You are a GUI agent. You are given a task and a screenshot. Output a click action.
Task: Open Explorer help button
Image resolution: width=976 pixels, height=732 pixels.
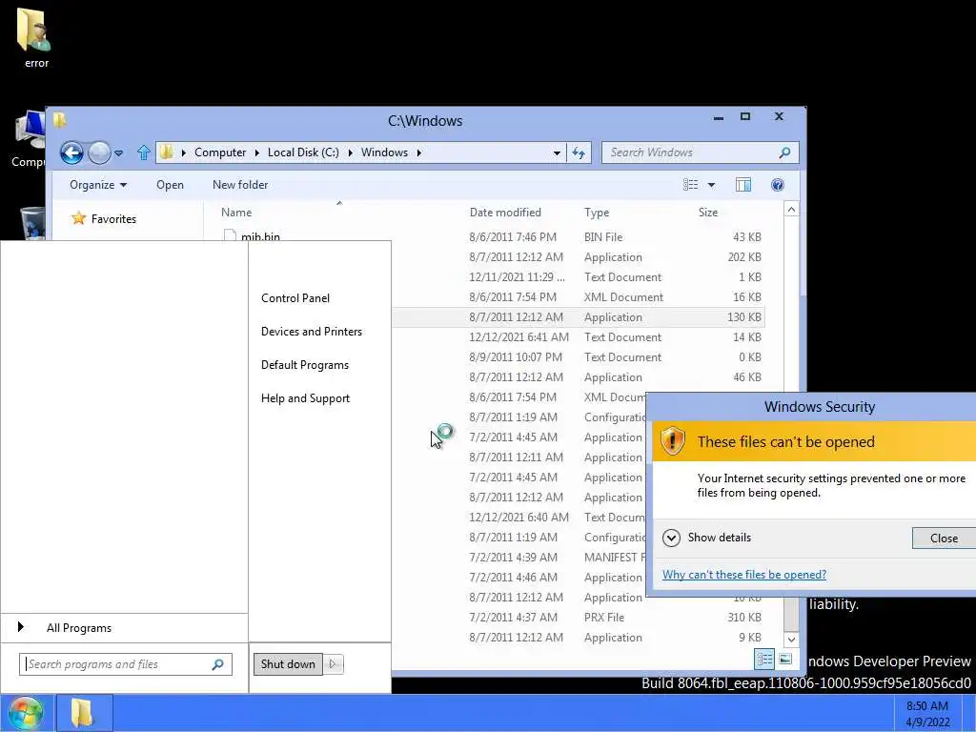pos(778,185)
